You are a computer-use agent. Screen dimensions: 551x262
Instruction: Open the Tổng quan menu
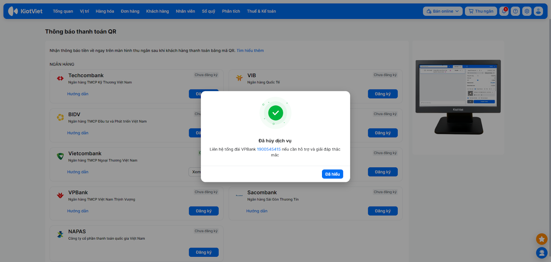[63, 11]
